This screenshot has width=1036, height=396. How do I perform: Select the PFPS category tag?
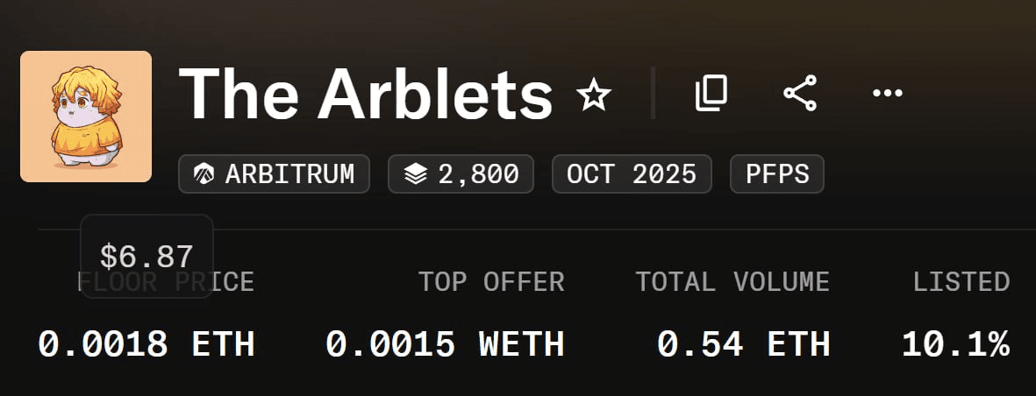(x=776, y=174)
